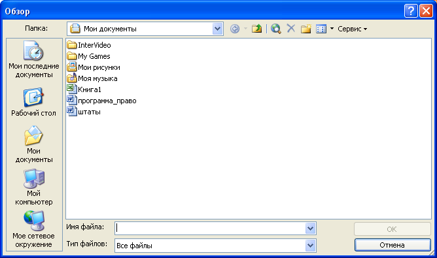This screenshot has height=258, width=437.
Task: Click the OK button
Action: click(393, 229)
